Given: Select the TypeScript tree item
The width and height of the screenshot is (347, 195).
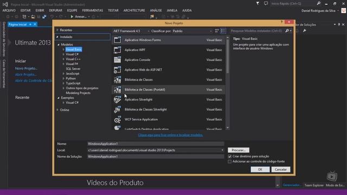Looking at the screenshot, I should (x=73, y=83).
